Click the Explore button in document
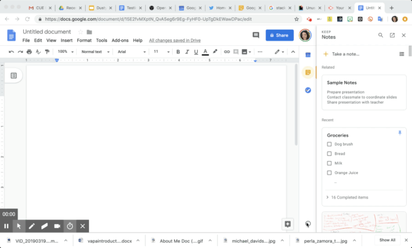This screenshot has height=248, width=412. 288,224
